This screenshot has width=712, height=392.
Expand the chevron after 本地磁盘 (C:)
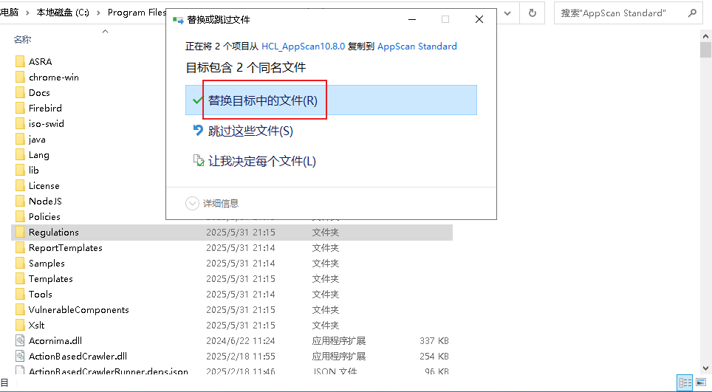coord(98,13)
